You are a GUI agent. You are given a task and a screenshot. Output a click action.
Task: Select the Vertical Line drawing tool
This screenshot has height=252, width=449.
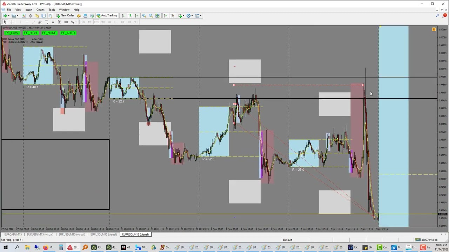pyautogui.click(x=20, y=22)
